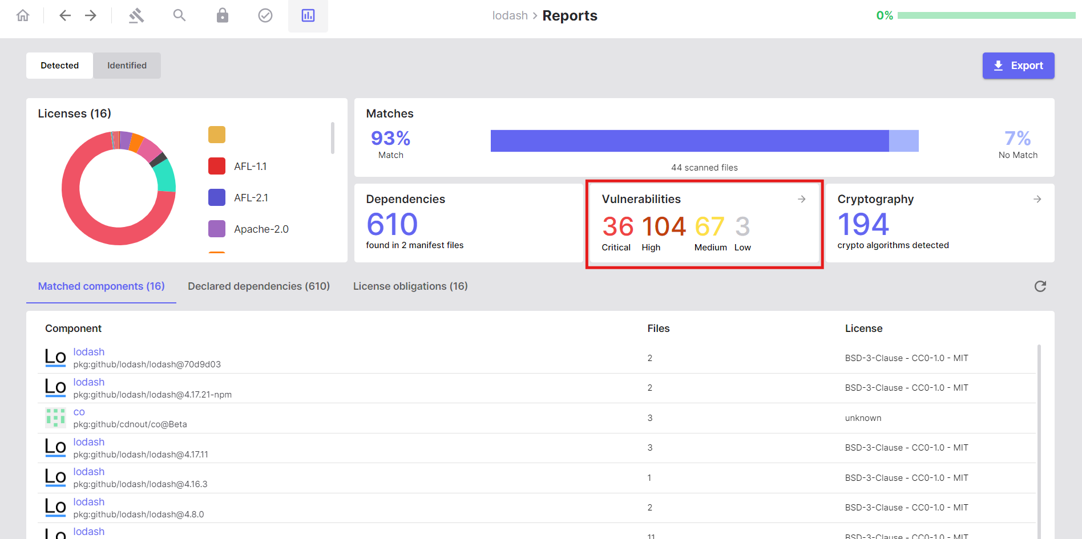Navigate back with the left arrow

pos(65,15)
